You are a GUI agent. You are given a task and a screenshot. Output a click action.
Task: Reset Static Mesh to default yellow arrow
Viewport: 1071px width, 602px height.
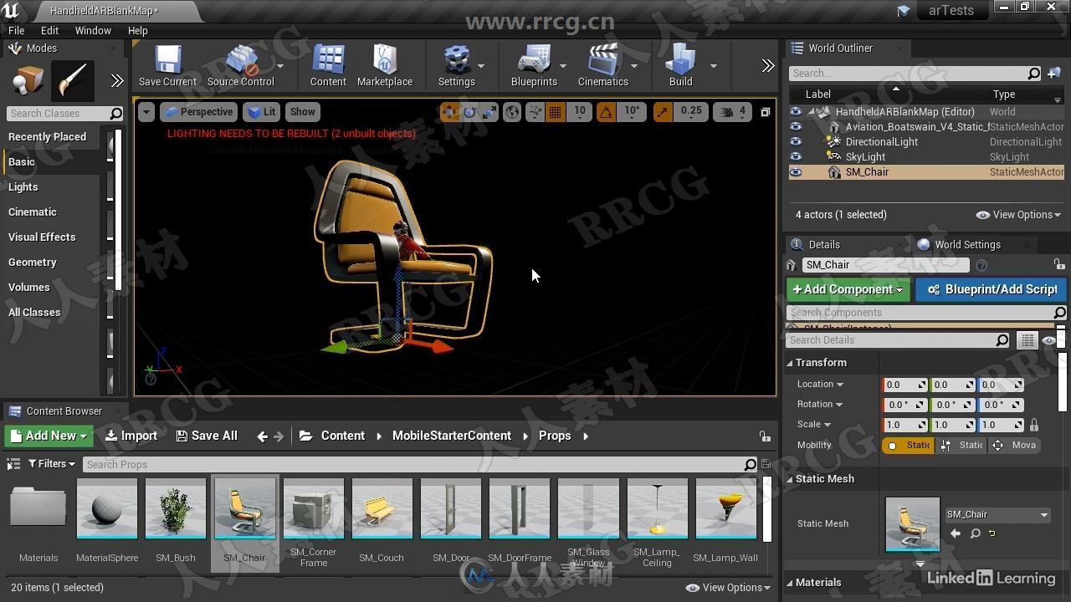point(992,533)
